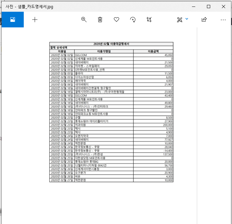Click the amount 43,400

tap(169, 96)
